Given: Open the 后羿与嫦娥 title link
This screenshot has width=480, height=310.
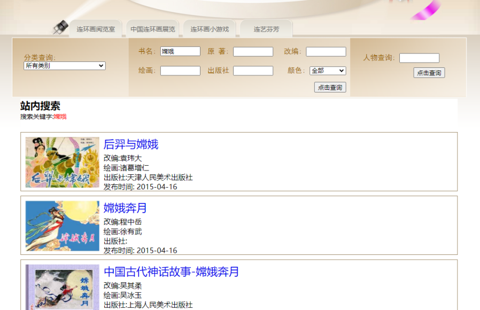Looking at the screenshot, I should pyautogui.click(x=131, y=144).
